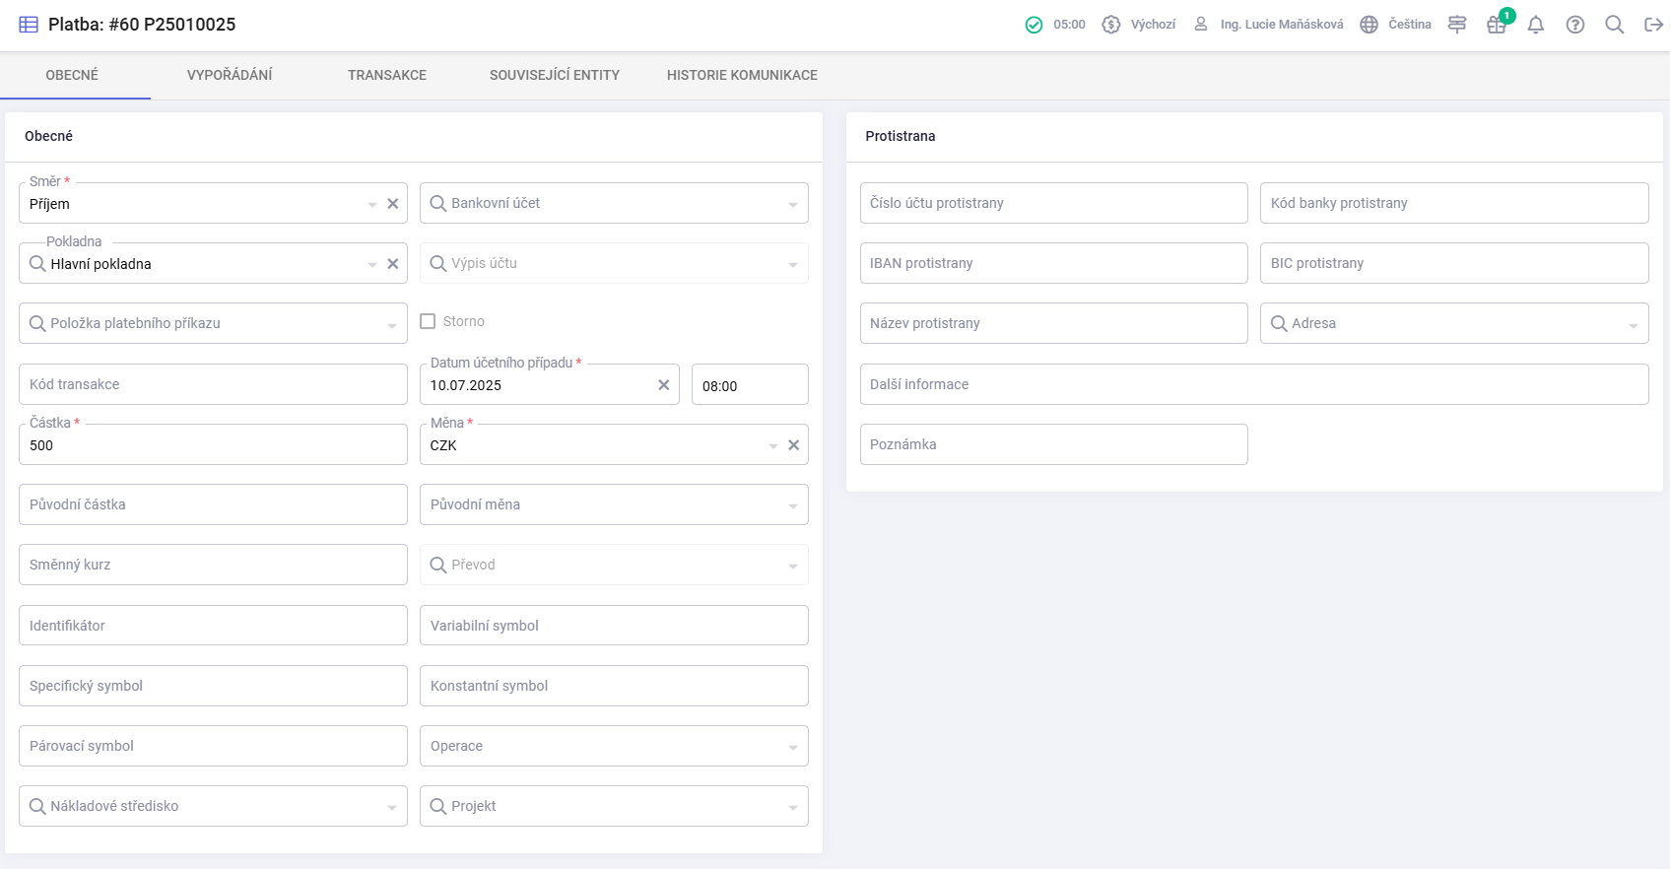This screenshot has height=869, width=1670.
Task: Click the Kód transakce input
Action: (213, 384)
